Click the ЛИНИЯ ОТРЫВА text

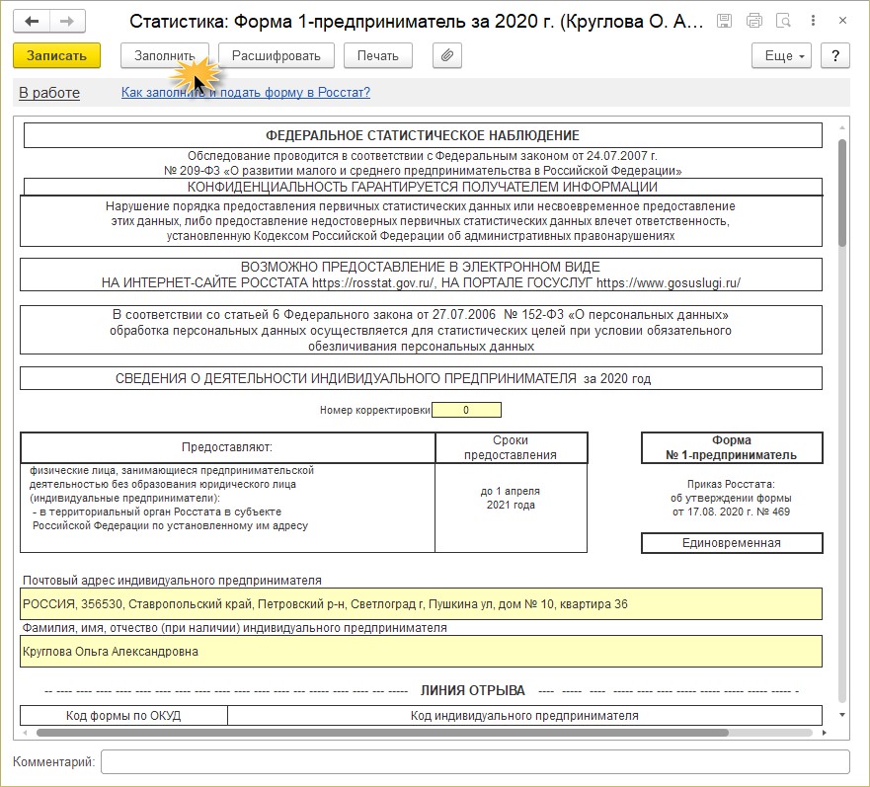[473, 690]
